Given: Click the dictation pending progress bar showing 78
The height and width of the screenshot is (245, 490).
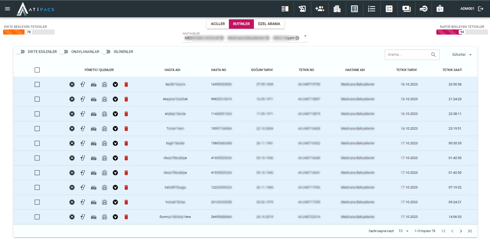Looking at the screenshot, I should [x=29, y=32].
